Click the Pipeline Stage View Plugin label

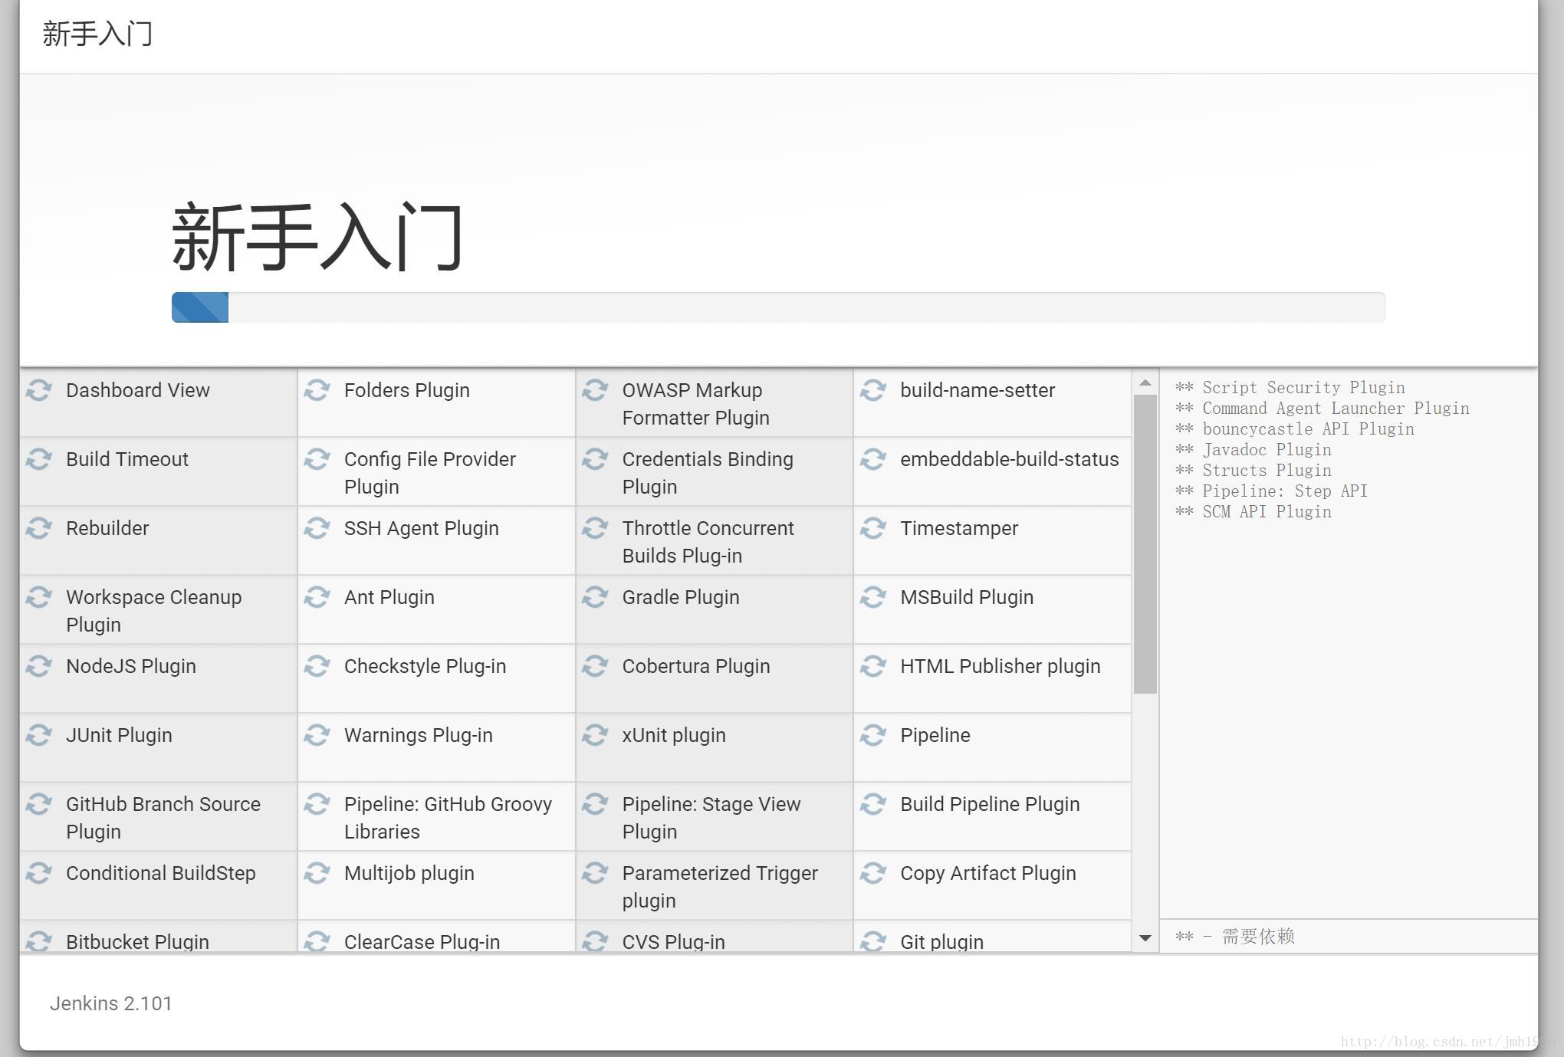click(710, 818)
